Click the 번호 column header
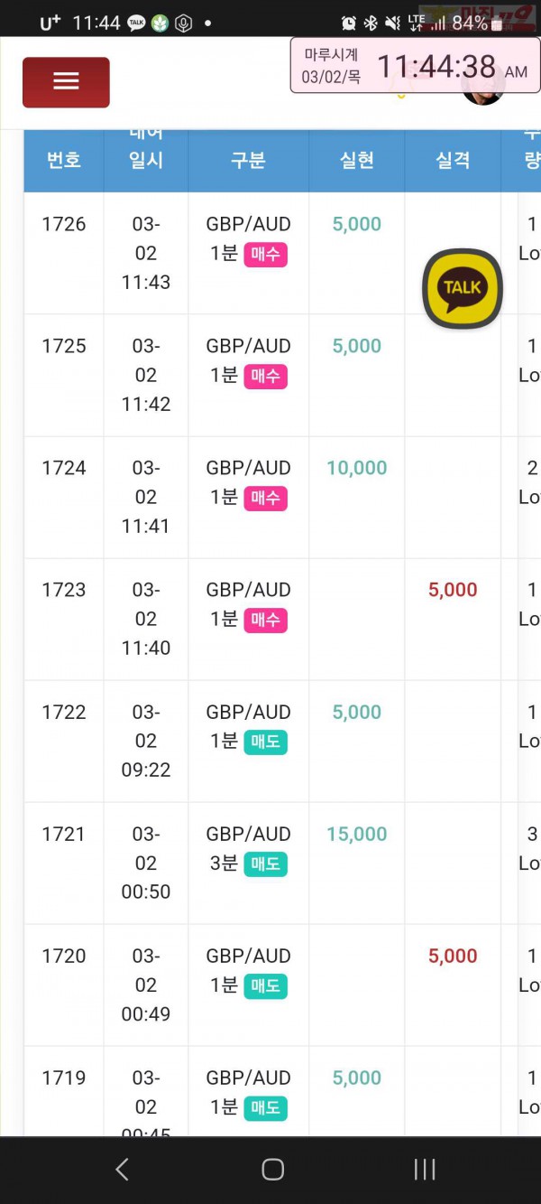 64,160
